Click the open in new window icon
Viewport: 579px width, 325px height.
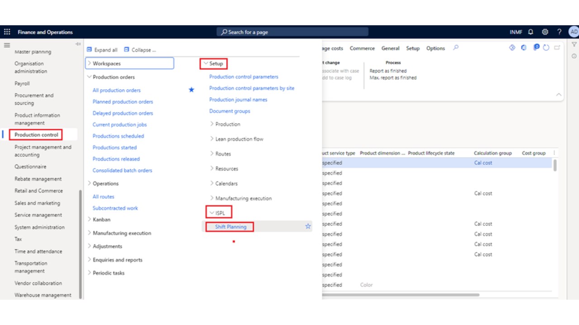coord(557,47)
